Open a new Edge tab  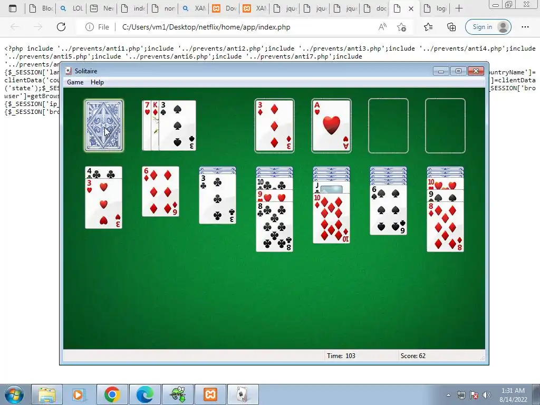click(459, 8)
